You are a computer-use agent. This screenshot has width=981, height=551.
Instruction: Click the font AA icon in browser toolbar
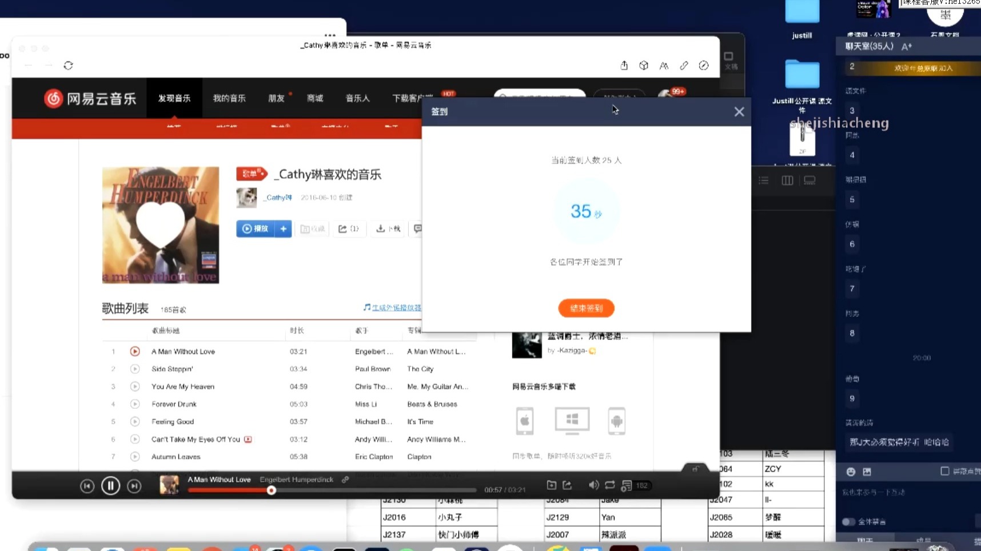coord(664,66)
